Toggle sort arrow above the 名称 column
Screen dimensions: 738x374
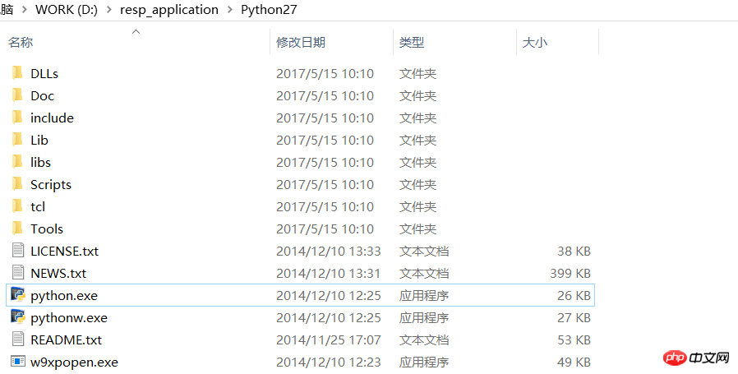coord(136,31)
